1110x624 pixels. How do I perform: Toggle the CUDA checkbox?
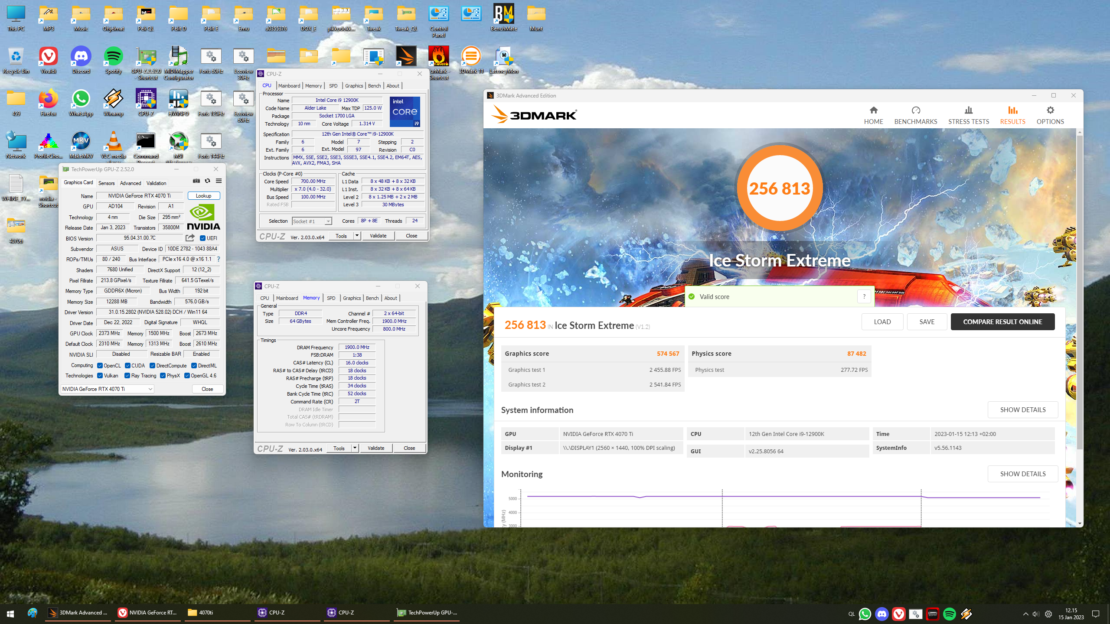click(127, 365)
